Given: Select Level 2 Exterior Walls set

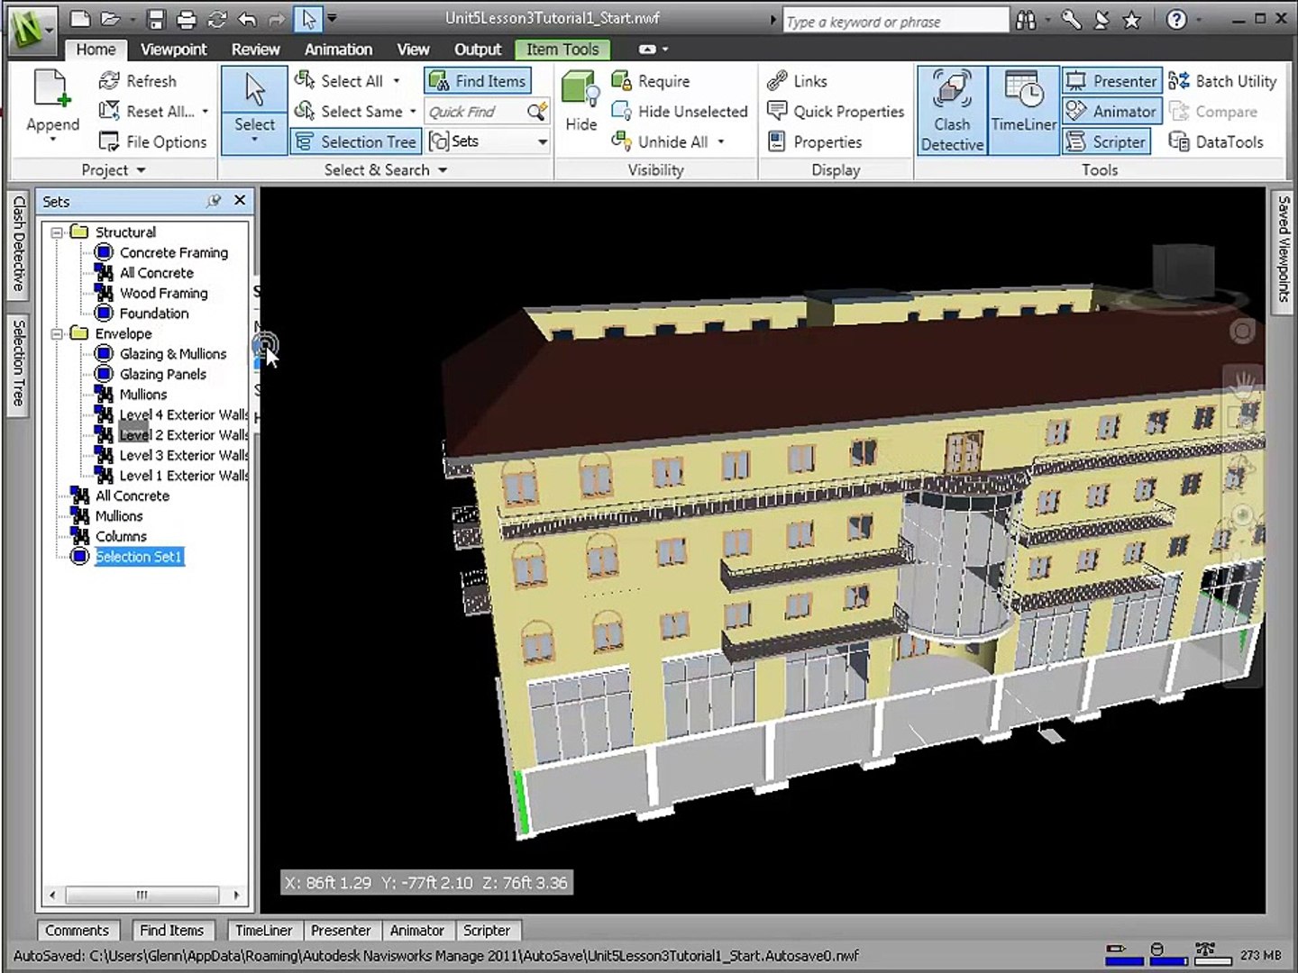Looking at the screenshot, I should pyautogui.click(x=183, y=435).
